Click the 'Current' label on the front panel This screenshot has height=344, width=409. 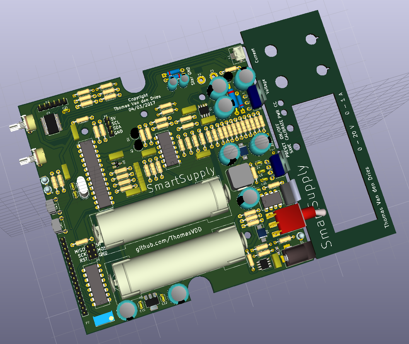click(x=255, y=55)
